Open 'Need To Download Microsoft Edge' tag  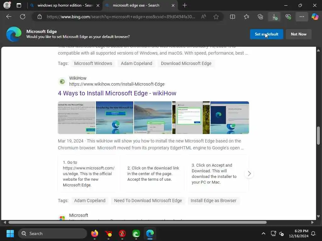pos(148,201)
